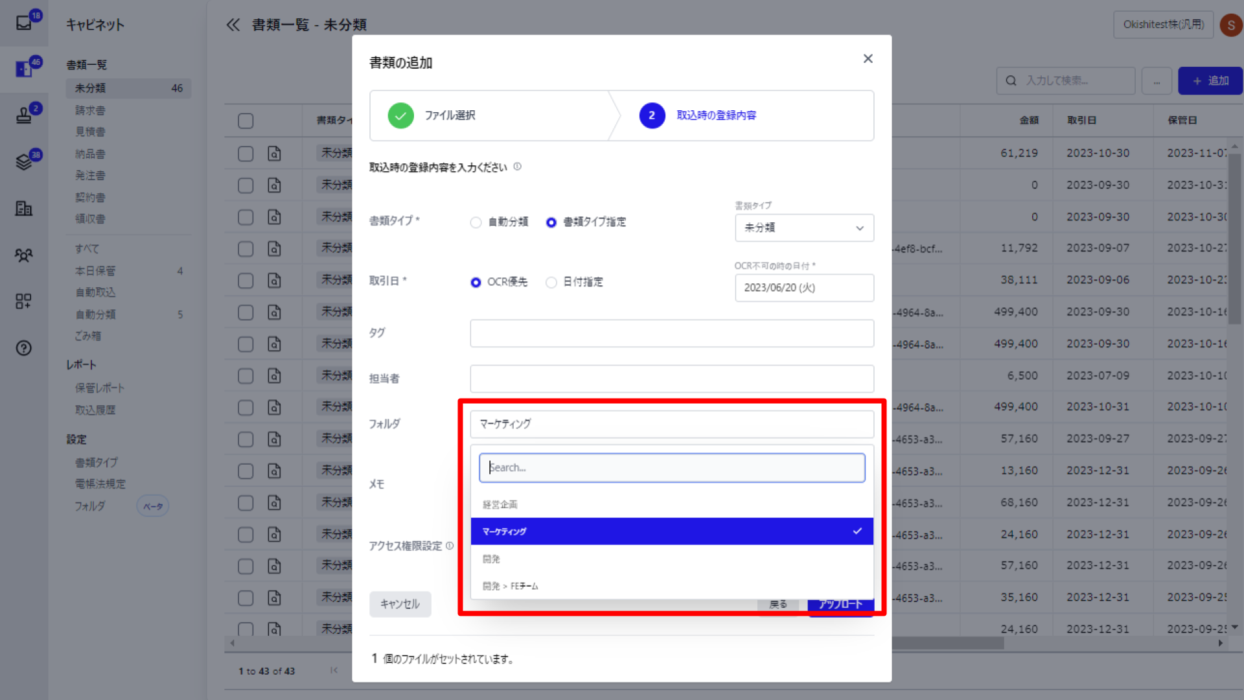Screen dimensions: 1244x700
Task: Open the users group icon in left rail
Action: [24, 255]
